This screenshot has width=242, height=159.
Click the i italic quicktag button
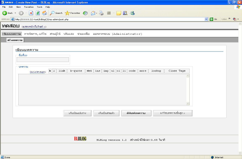[54, 71]
